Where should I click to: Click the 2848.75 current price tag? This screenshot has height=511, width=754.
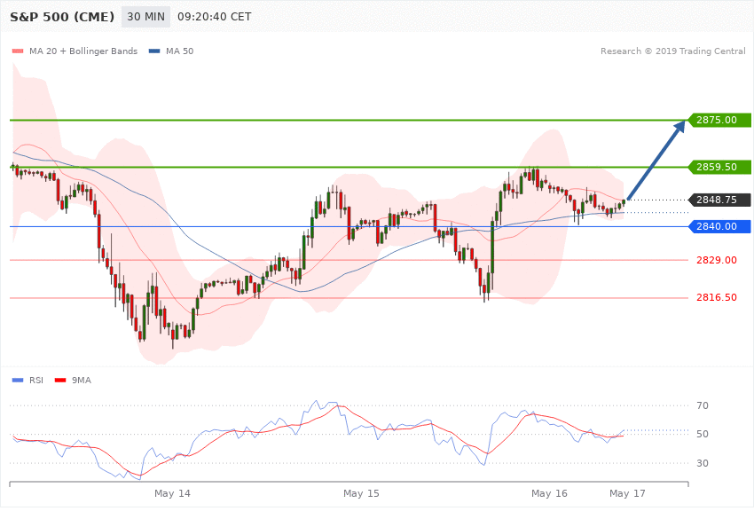[719, 200]
